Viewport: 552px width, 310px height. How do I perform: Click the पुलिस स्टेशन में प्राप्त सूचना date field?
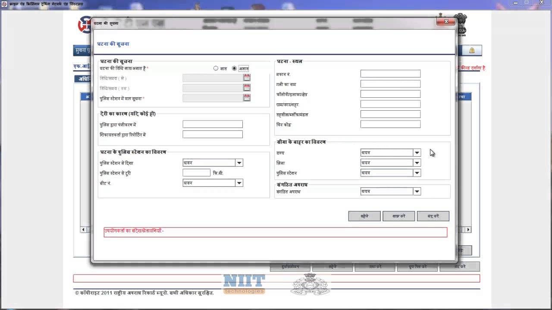[x=213, y=98]
